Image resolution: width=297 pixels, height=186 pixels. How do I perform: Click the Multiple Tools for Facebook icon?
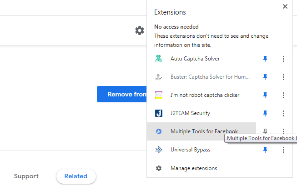(x=159, y=131)
